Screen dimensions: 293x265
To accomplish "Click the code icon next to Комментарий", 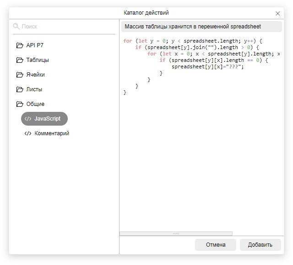I will (28, 133).
